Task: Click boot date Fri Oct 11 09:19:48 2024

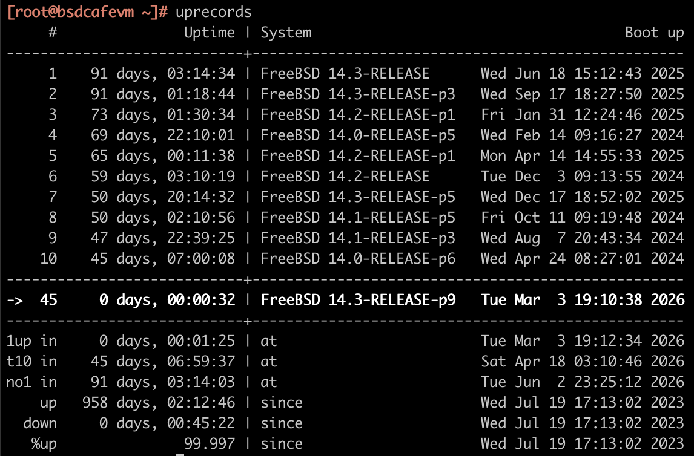Action: point(582,218)
